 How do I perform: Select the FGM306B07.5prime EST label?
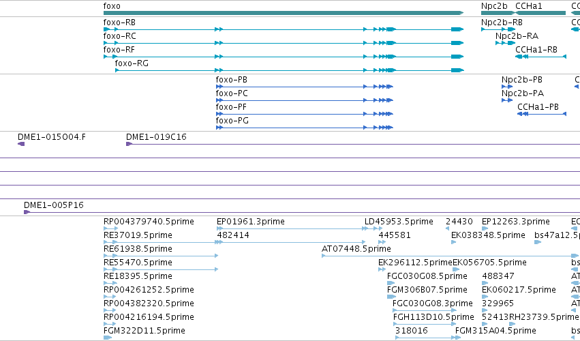click(427, 290)
